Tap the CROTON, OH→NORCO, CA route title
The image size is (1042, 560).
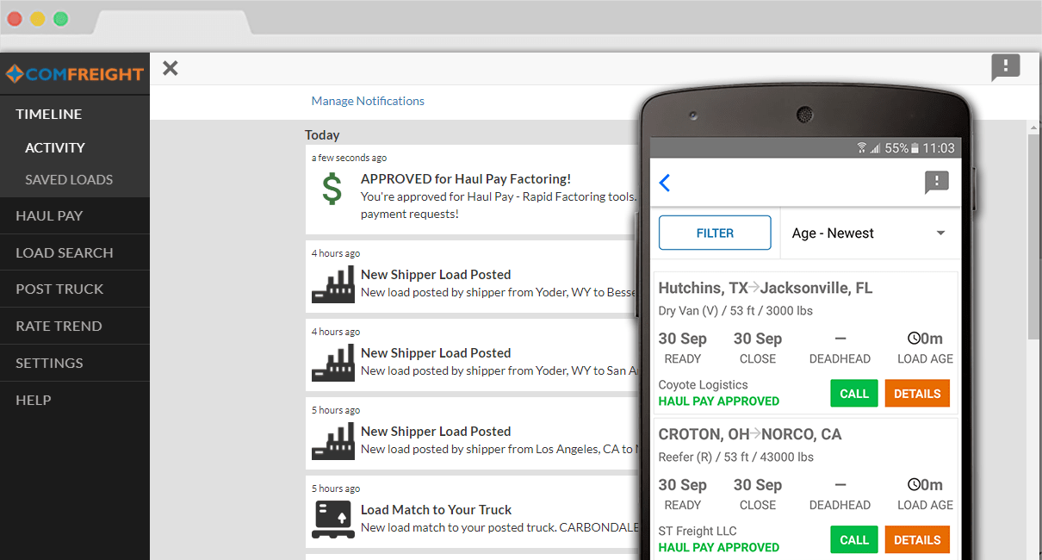pos(750,434)
